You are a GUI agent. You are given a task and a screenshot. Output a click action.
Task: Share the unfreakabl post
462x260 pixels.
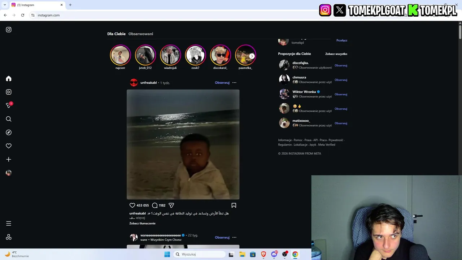[x=171, y=205]
